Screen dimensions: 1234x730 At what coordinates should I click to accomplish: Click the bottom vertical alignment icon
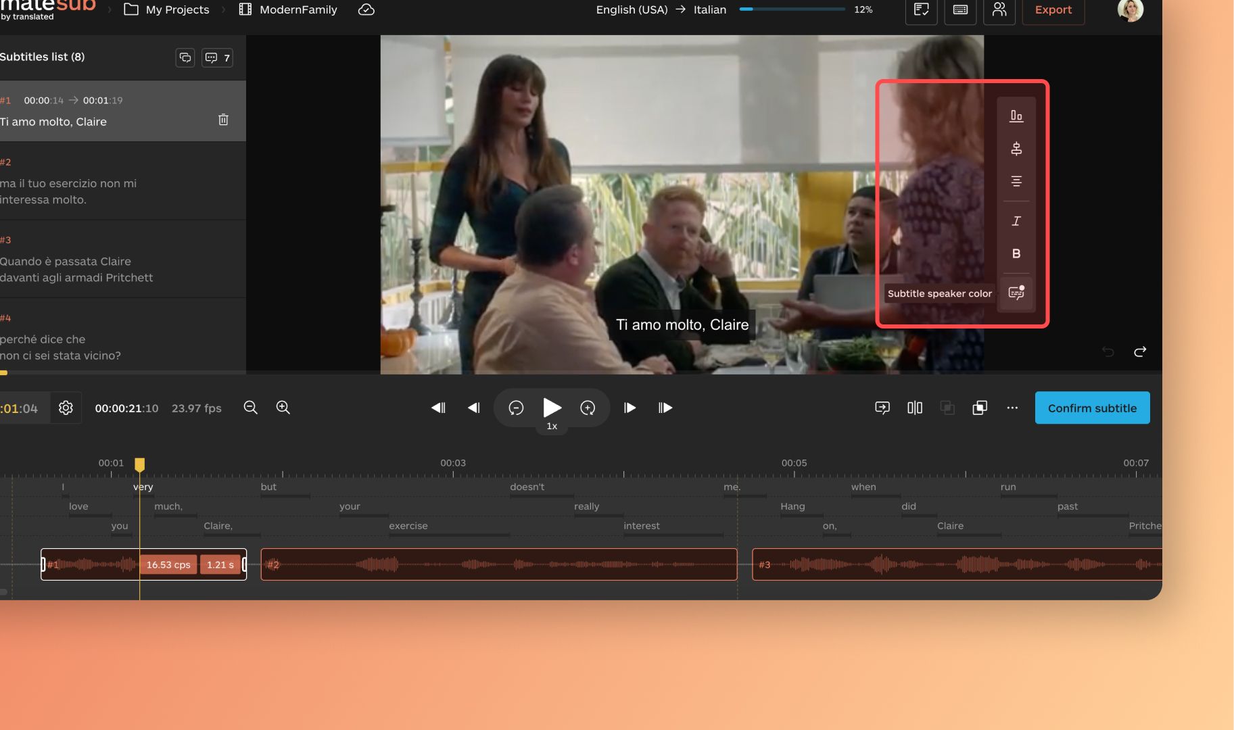point(1016,116)
